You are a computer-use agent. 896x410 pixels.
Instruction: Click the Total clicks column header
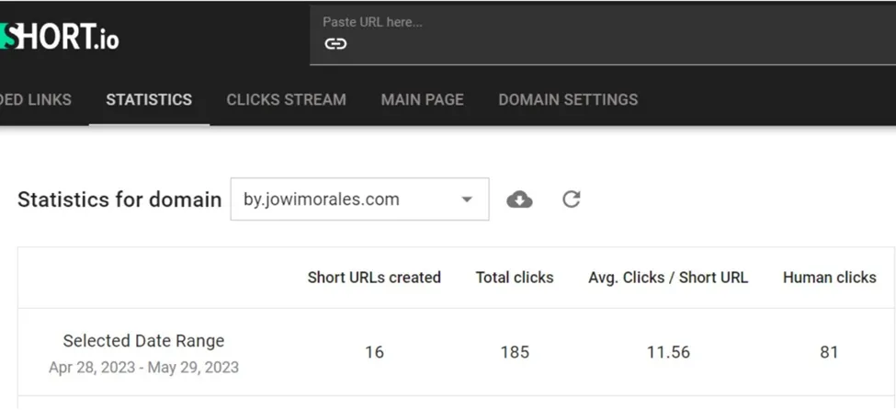tap(515, 278)
